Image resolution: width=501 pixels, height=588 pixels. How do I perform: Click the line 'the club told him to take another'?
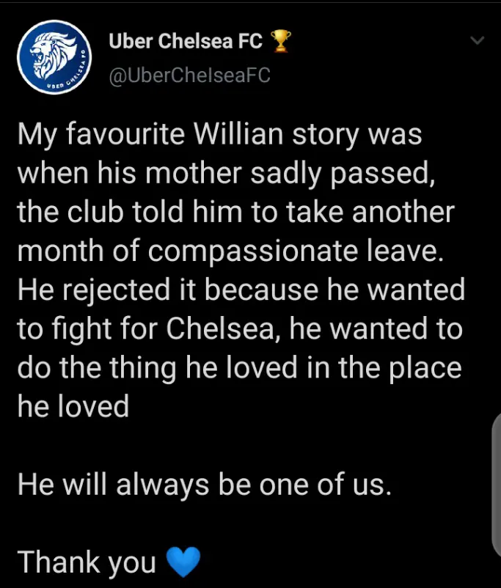(x=235, y=211)
